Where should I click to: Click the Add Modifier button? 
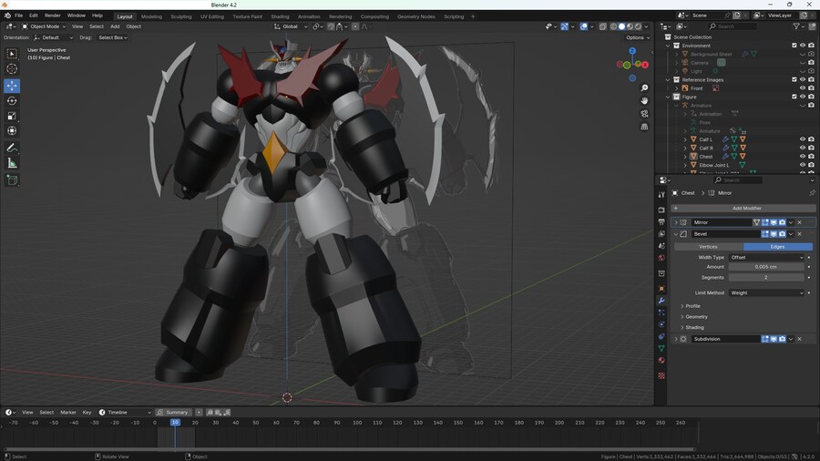click(743, 208)
